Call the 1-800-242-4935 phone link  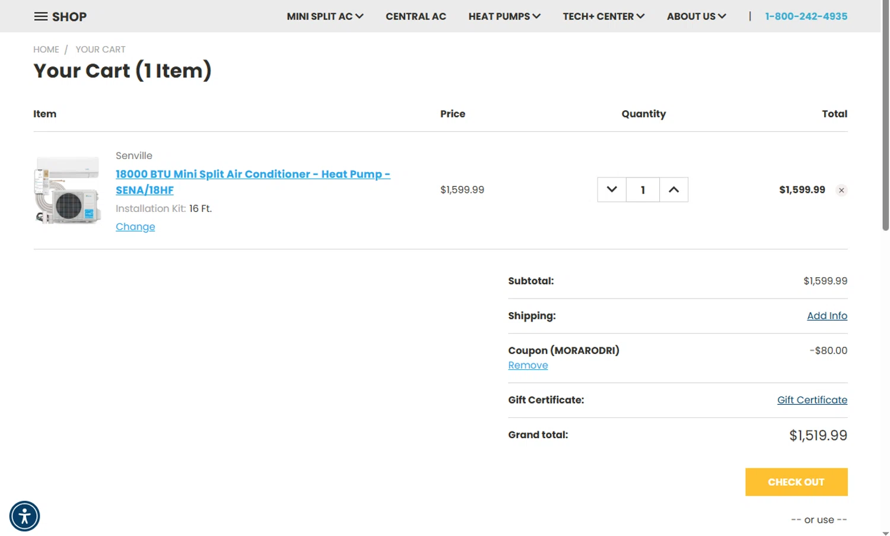point(806,17)
